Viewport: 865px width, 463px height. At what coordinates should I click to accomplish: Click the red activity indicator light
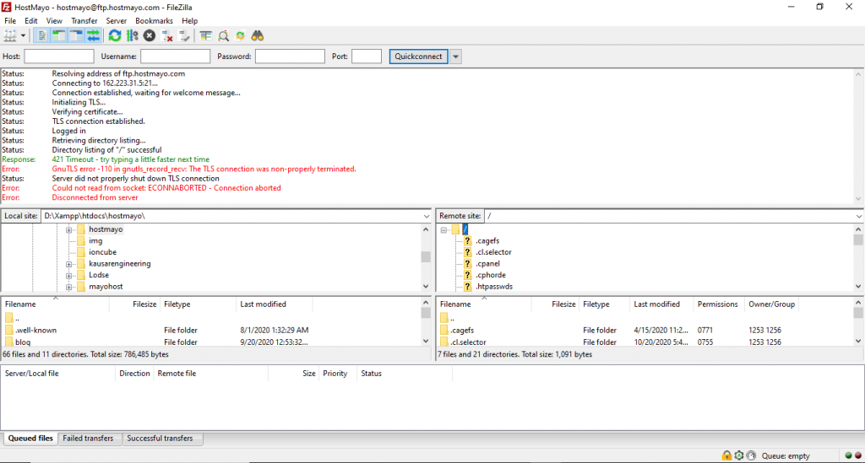click(858, 455)
